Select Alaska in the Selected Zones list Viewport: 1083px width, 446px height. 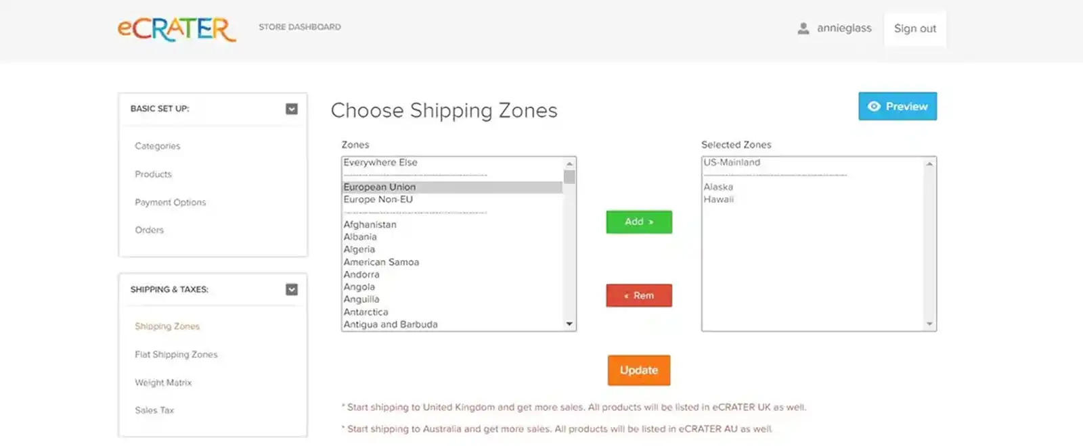coord(719,187)
